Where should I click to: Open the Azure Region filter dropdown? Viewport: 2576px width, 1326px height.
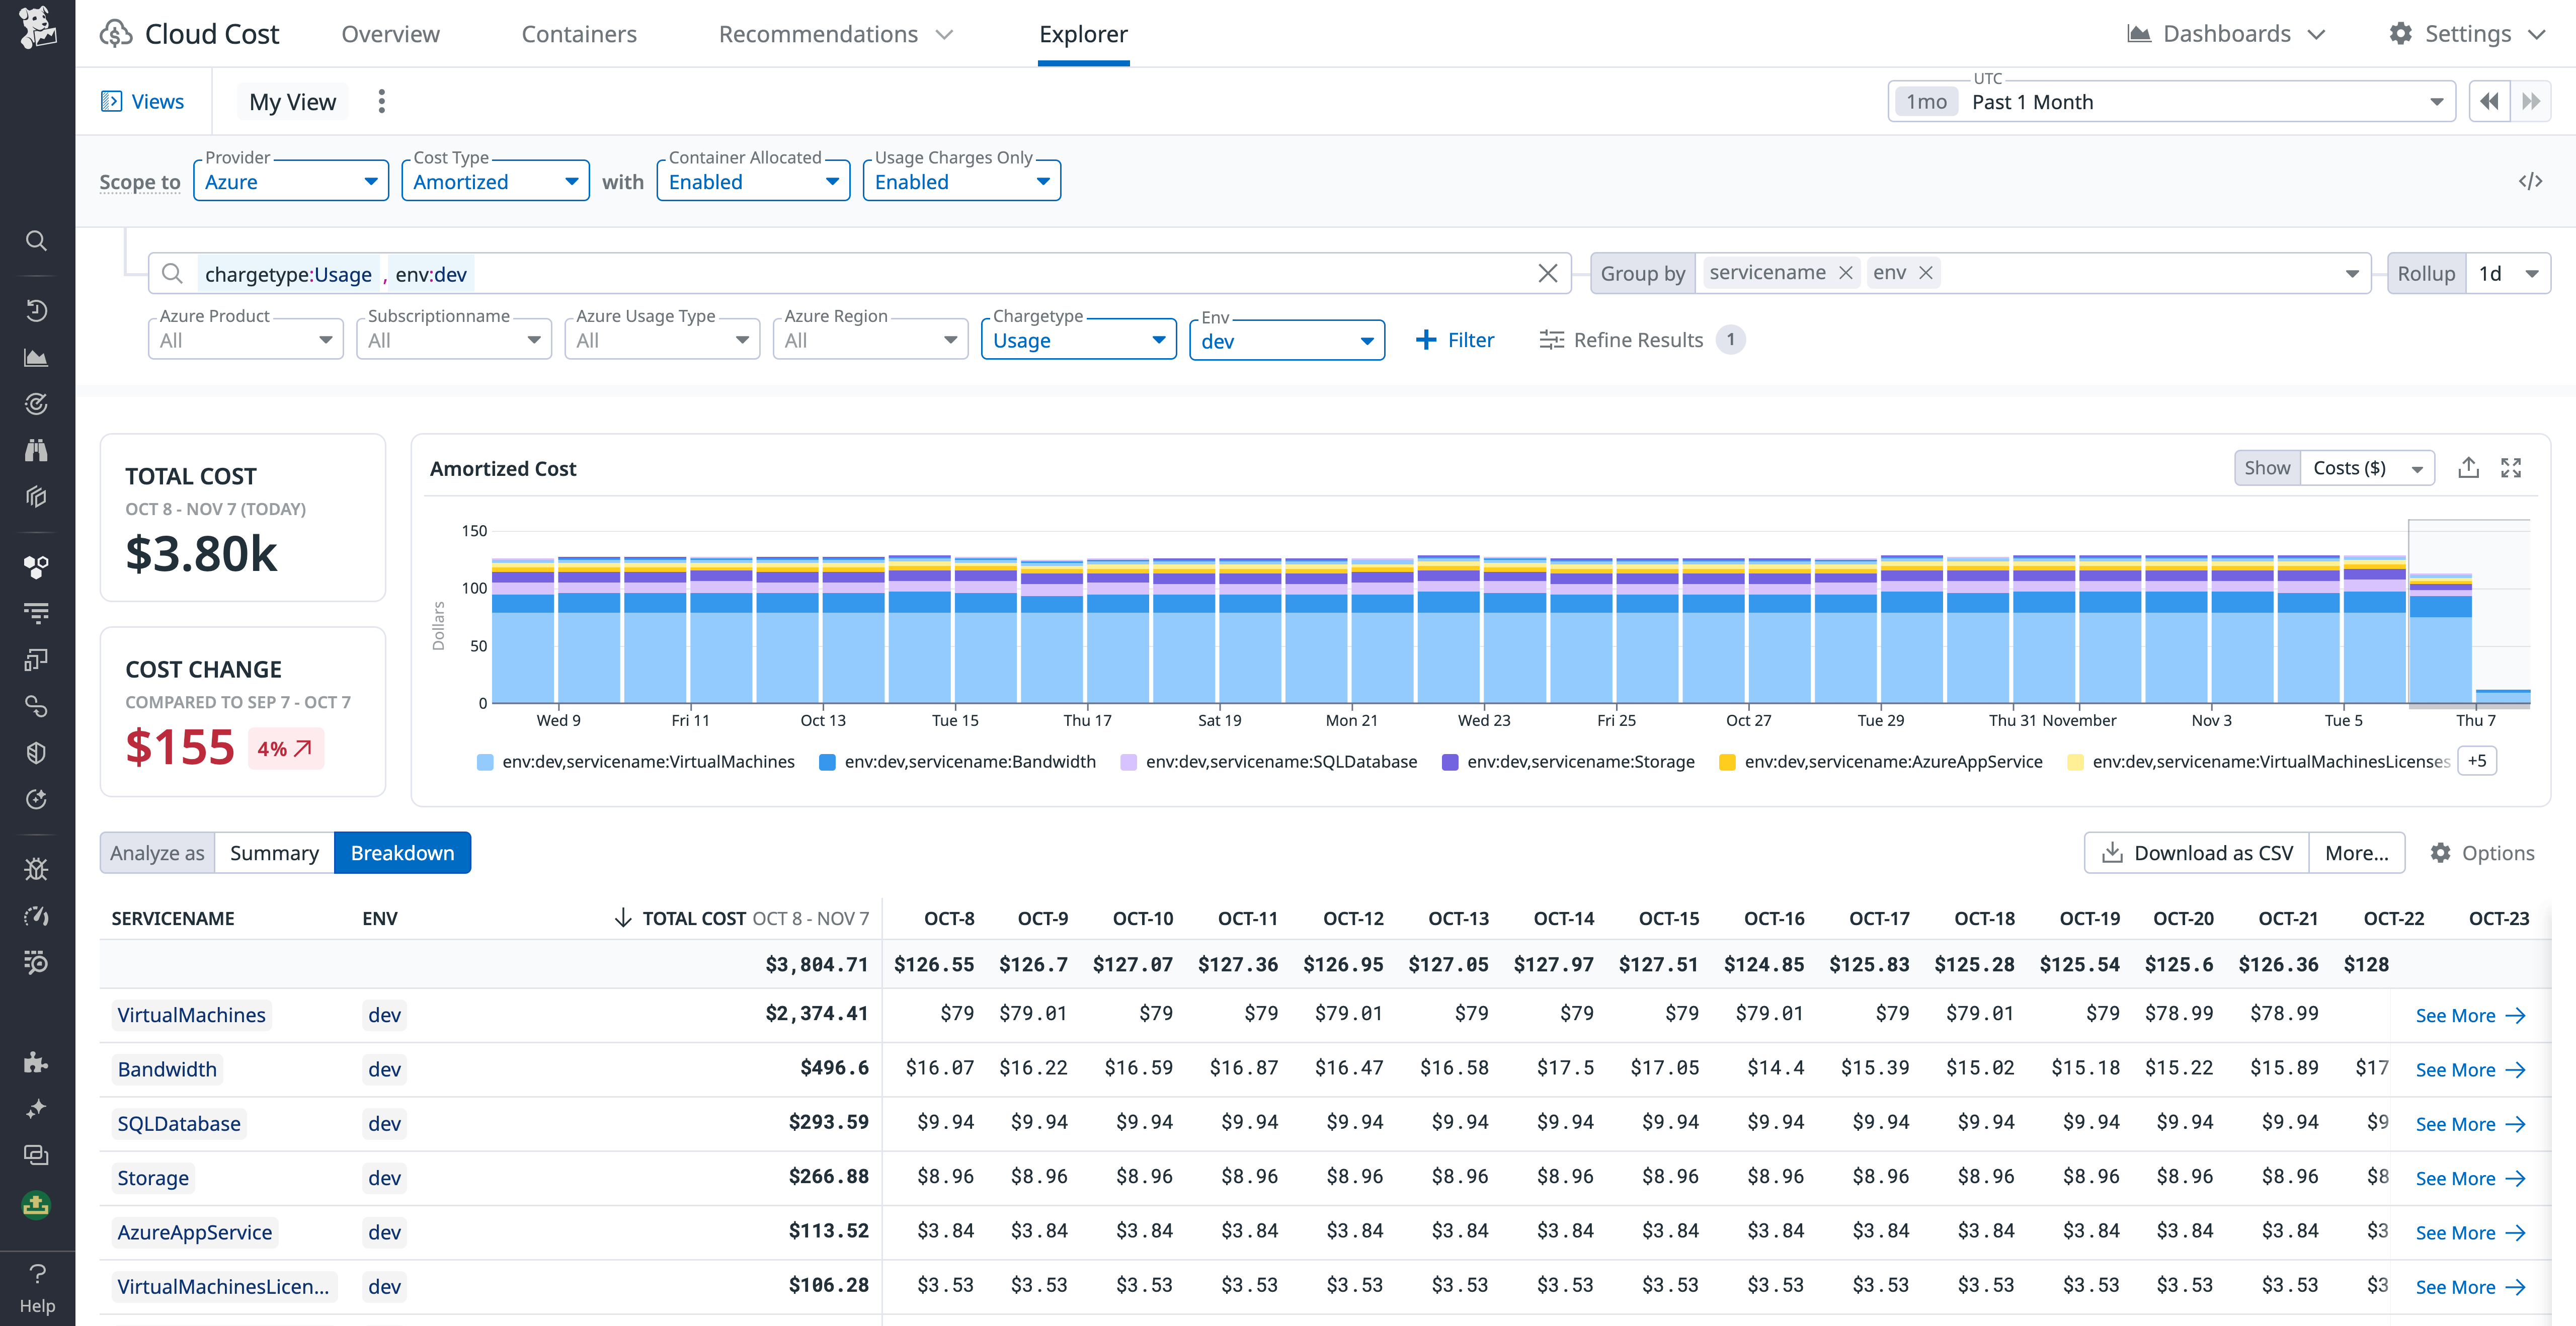(x=869, y=339)
